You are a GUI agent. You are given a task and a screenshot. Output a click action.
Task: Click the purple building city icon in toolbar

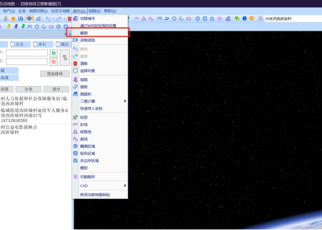[x=228, y=19]
